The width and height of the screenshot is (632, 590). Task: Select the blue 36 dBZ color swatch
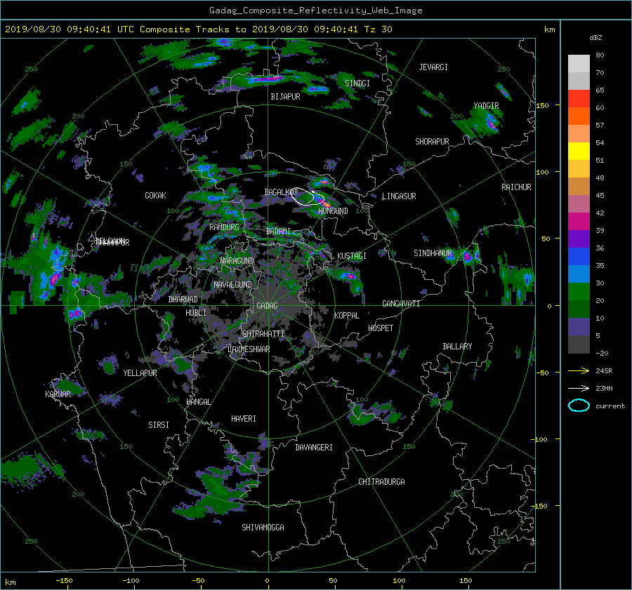[579, 256]
